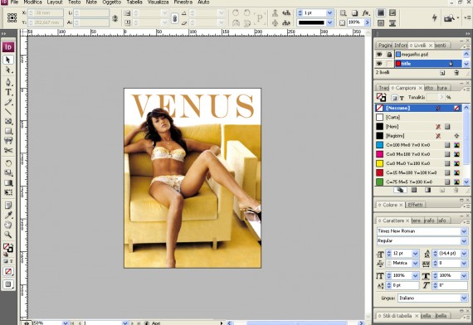Delete selected layer with trash icon
The image size is (473, 325).
[456, 73]
